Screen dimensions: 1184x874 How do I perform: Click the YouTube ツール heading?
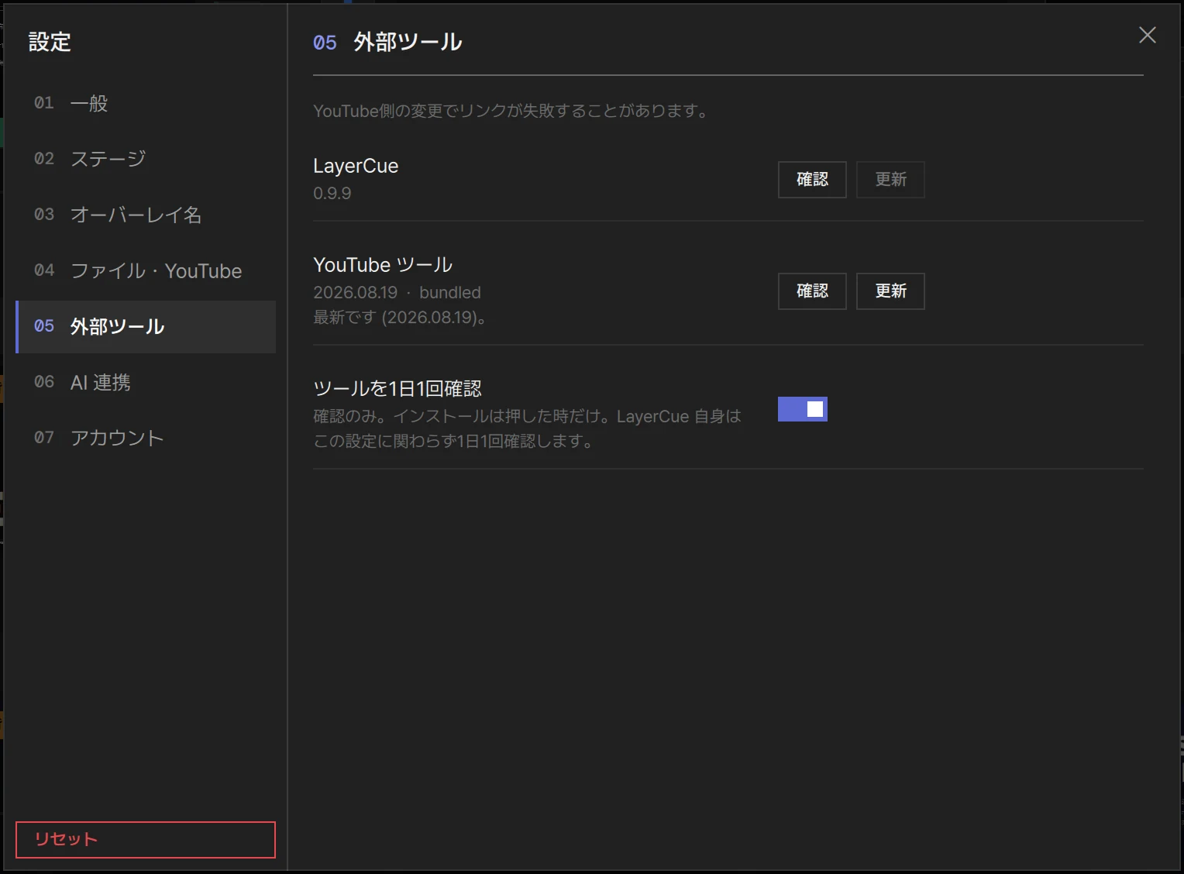[x=383, y=265]
